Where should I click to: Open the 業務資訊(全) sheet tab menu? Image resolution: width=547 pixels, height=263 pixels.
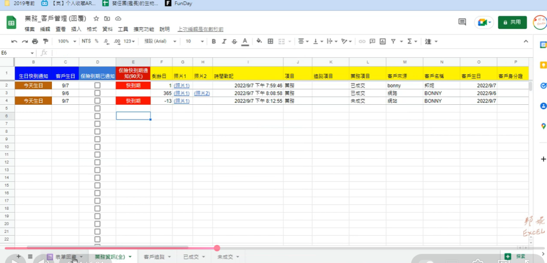tap(131, 257)
